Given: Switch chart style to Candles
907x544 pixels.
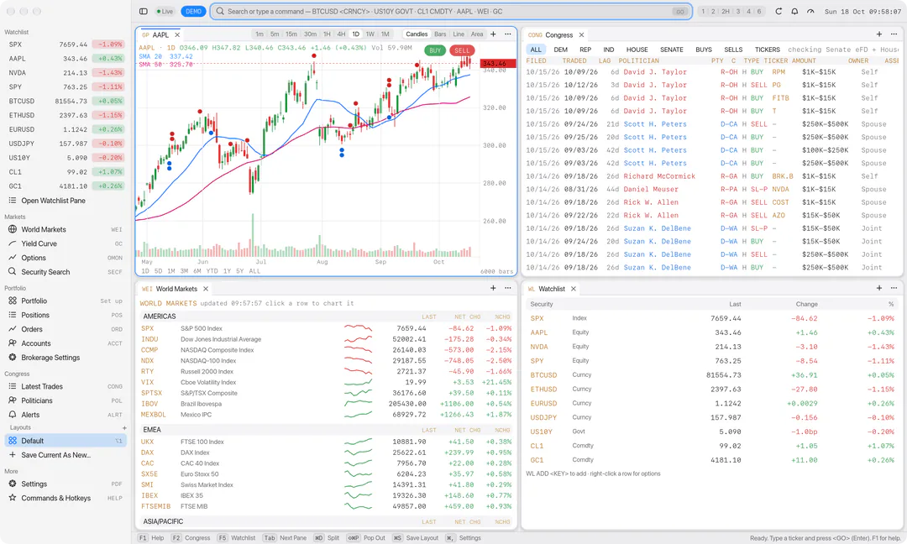Looking at the screenshot, I should pyautogui.click(x=417, y=34).
